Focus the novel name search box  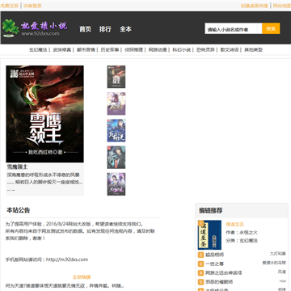[234, 28]
